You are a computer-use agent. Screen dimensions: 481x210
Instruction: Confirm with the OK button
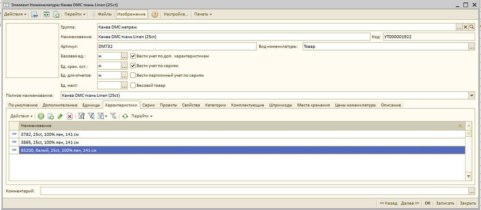(x=428, y=203)
